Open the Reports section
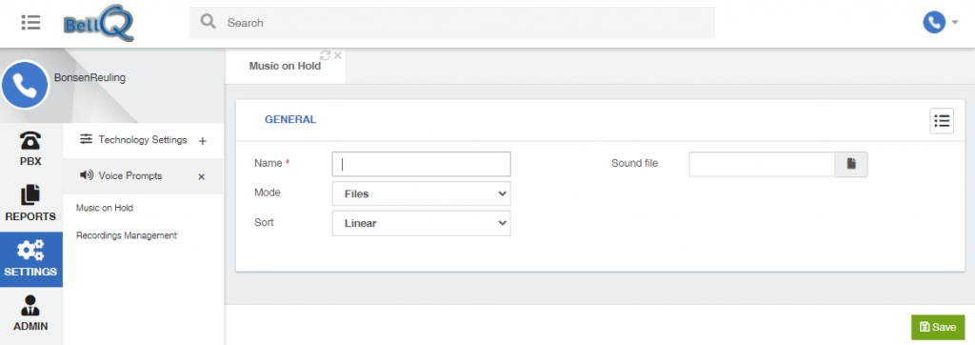Screen dimensions: 975x345 tap(31, 204)
